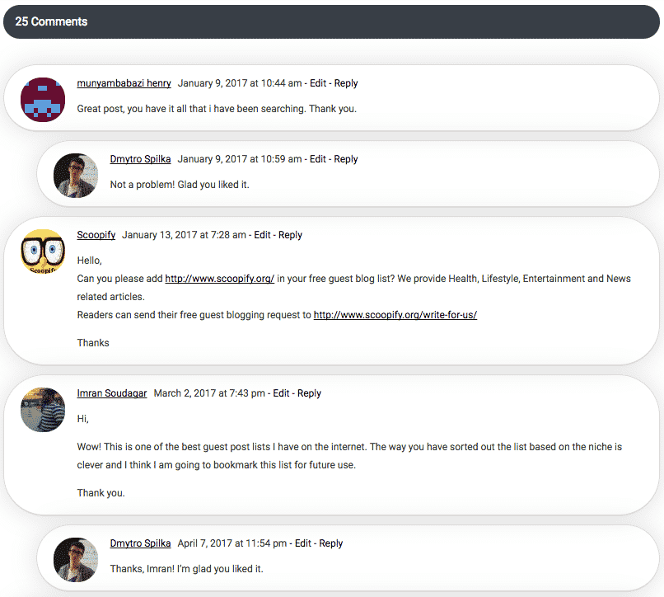Open munyambabazi henry author link
Viewport: 664px width, 597px height.
[x=124, y=83]
